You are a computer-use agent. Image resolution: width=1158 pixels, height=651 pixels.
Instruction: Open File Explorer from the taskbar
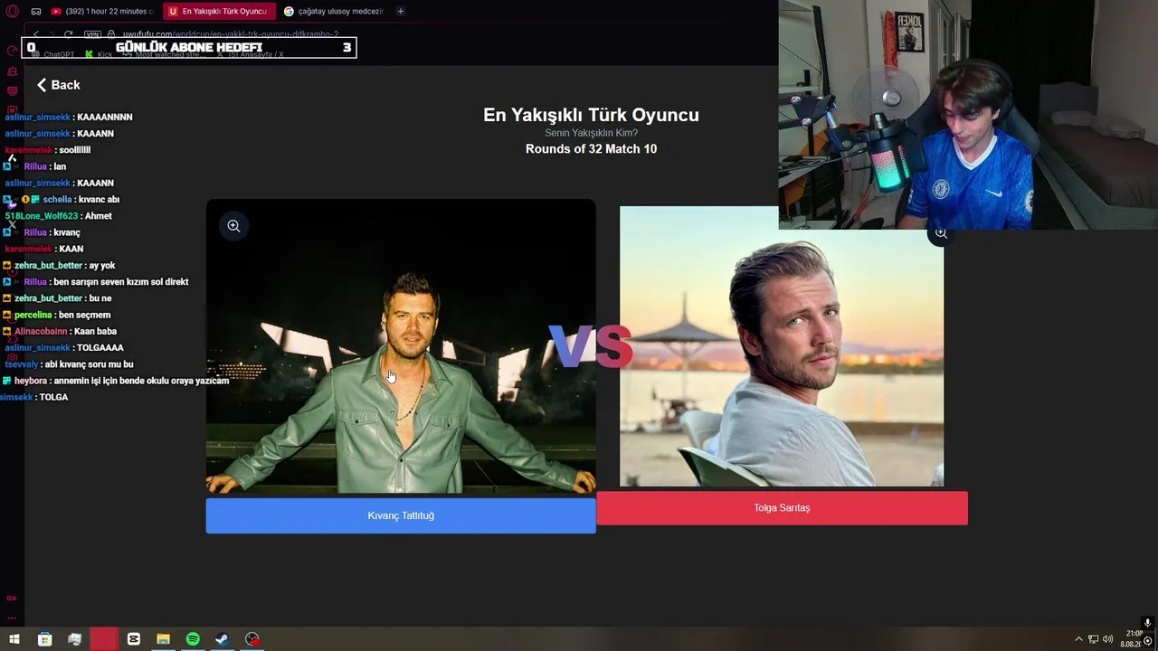[x=163, y=639]
